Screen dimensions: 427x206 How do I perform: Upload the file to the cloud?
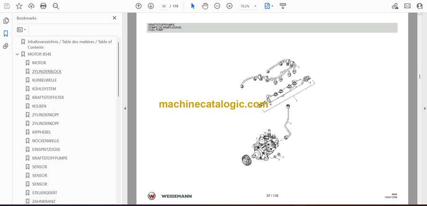tap(31, 6)
